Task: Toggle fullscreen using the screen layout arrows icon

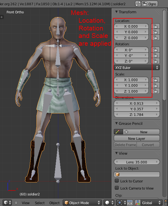Action: tap(138, 4)
